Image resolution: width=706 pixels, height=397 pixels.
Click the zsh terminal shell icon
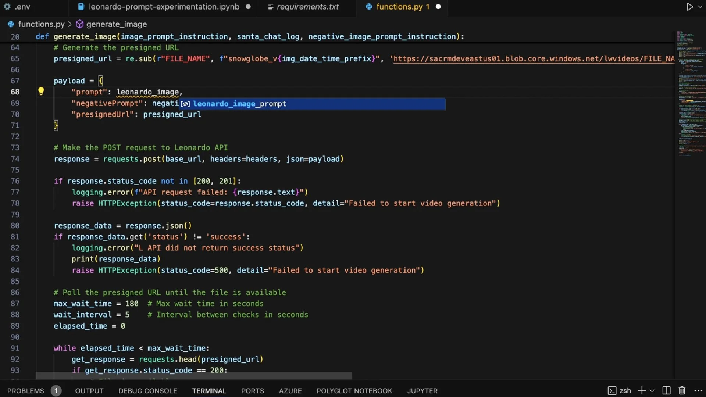(x=612, y=390)
